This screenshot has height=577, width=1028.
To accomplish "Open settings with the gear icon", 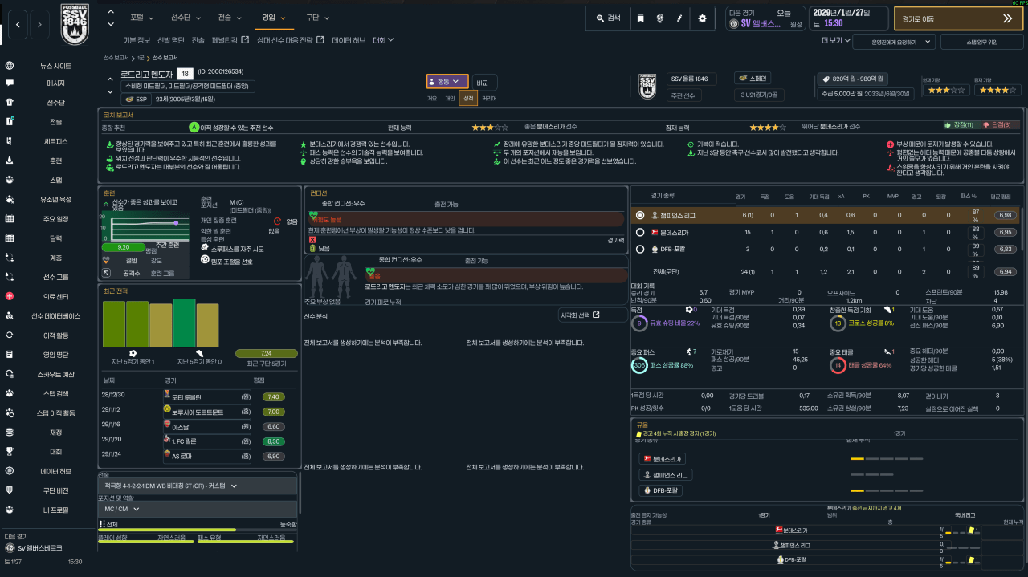I will [702, 18].
